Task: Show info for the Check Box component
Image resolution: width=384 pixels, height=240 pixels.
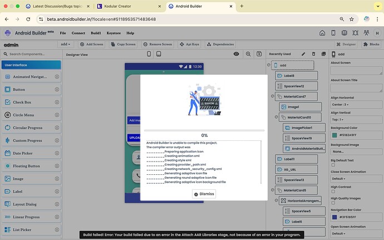Action: coord(57,102)
